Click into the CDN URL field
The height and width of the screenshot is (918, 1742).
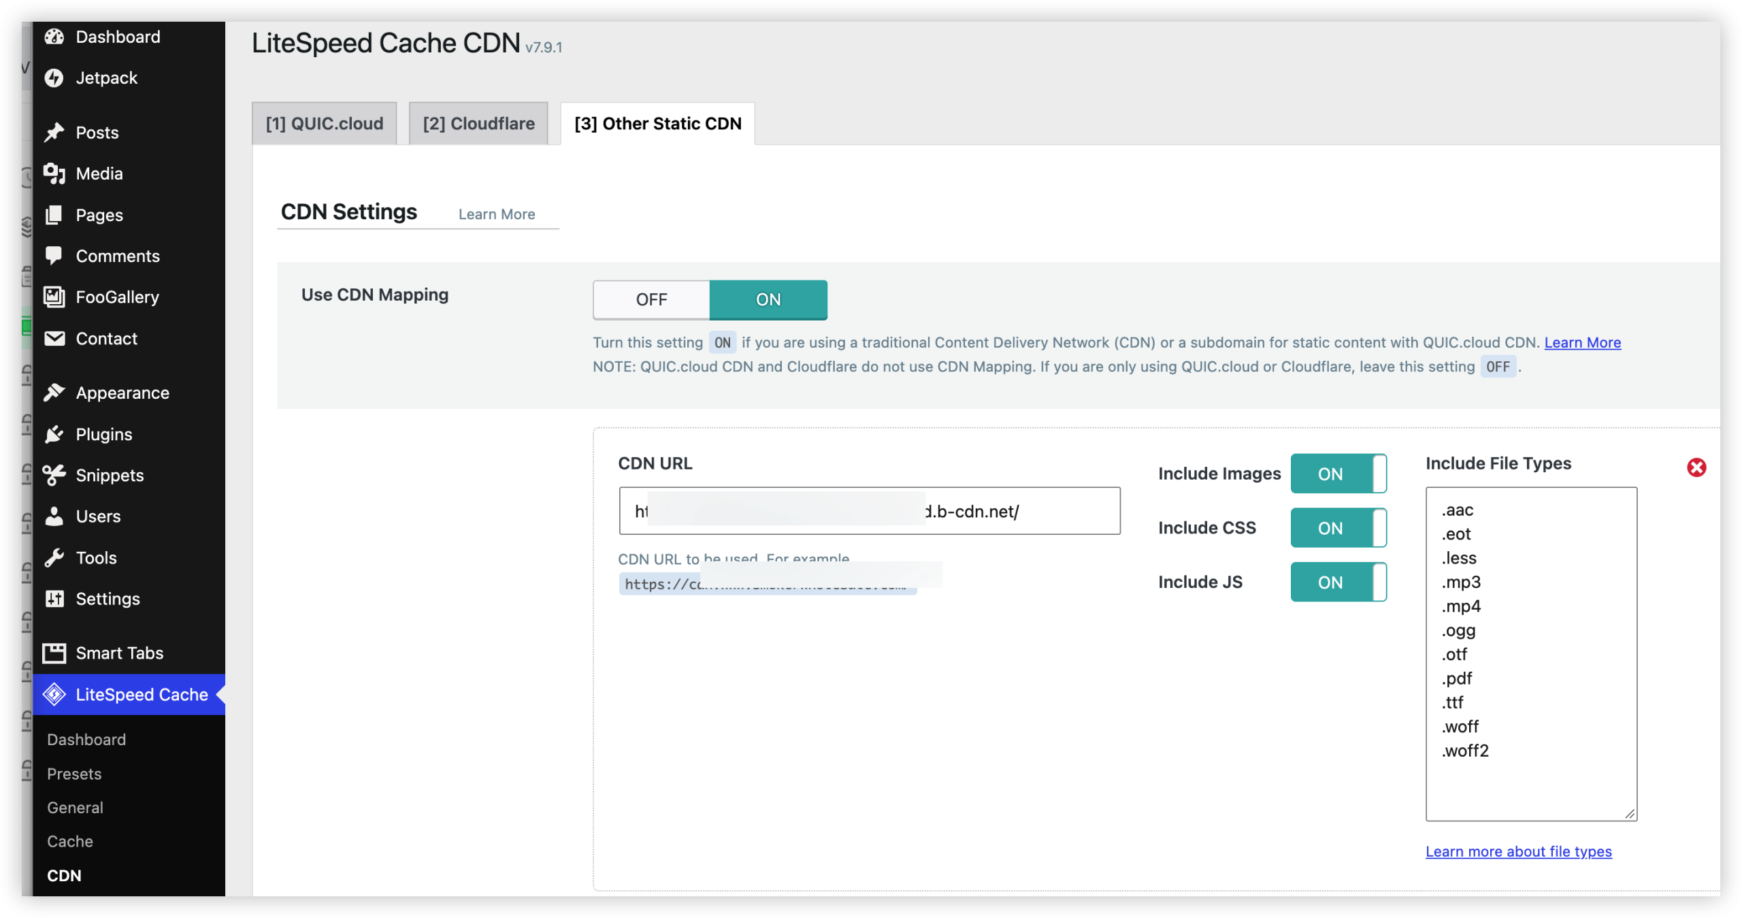(869, 511)
